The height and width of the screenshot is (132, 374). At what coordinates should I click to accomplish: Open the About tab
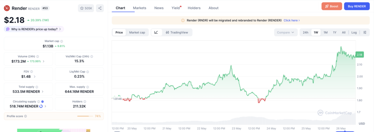click(x=213, y=8)
